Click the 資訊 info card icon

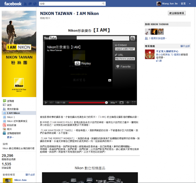coord(4,105)
